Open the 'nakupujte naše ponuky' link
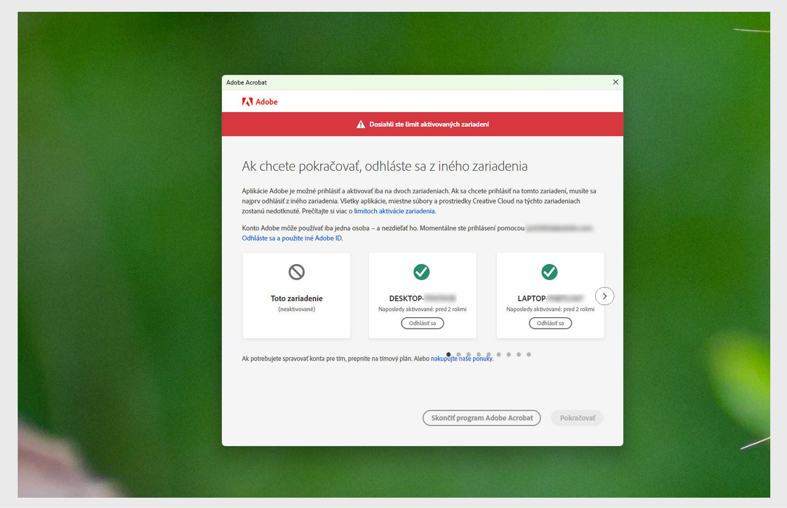The width and height of the screenshot is (787, 508). tap(461, 359)
